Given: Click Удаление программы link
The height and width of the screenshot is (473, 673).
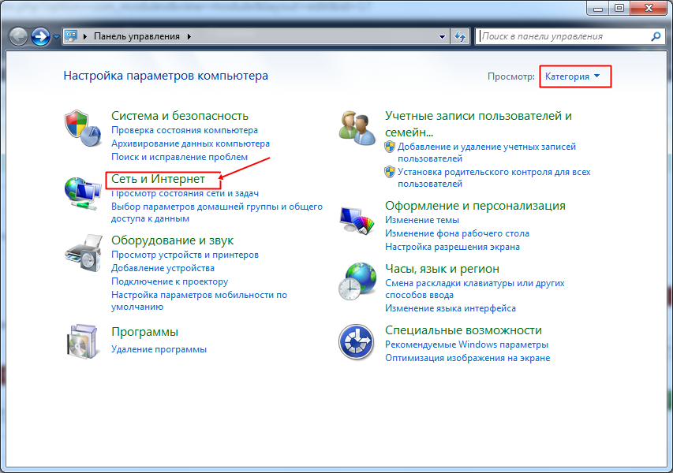Looking at the screenshot, I should coord(159,349).
